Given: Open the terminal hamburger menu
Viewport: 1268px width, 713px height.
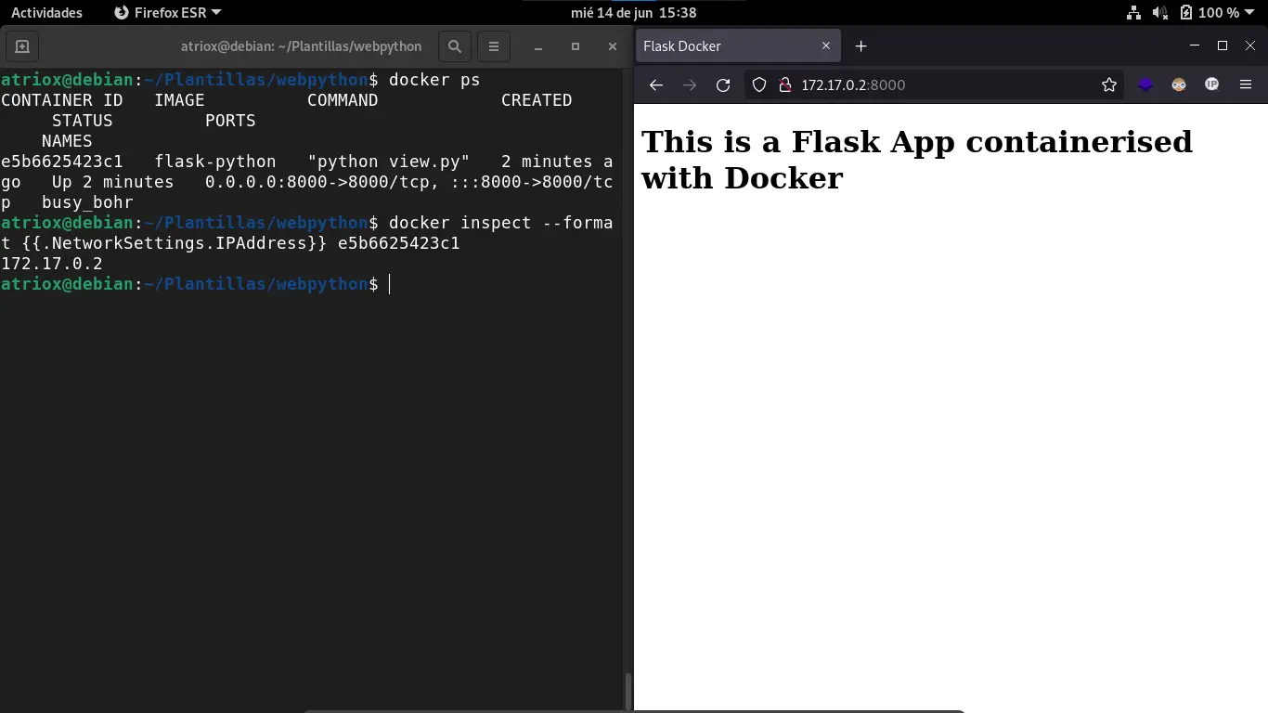Looking at the screenshot, I should coord(494,46).
